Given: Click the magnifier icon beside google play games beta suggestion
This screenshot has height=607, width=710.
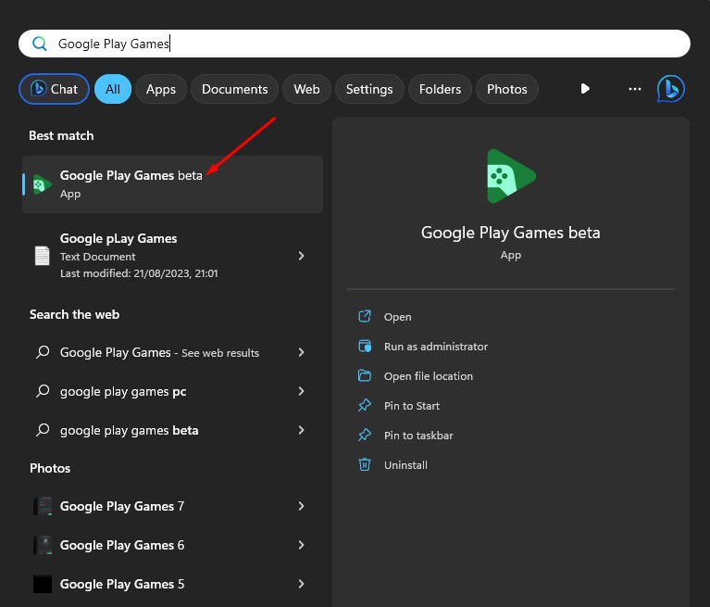Looking at the screenshot, I should [43, 429].
